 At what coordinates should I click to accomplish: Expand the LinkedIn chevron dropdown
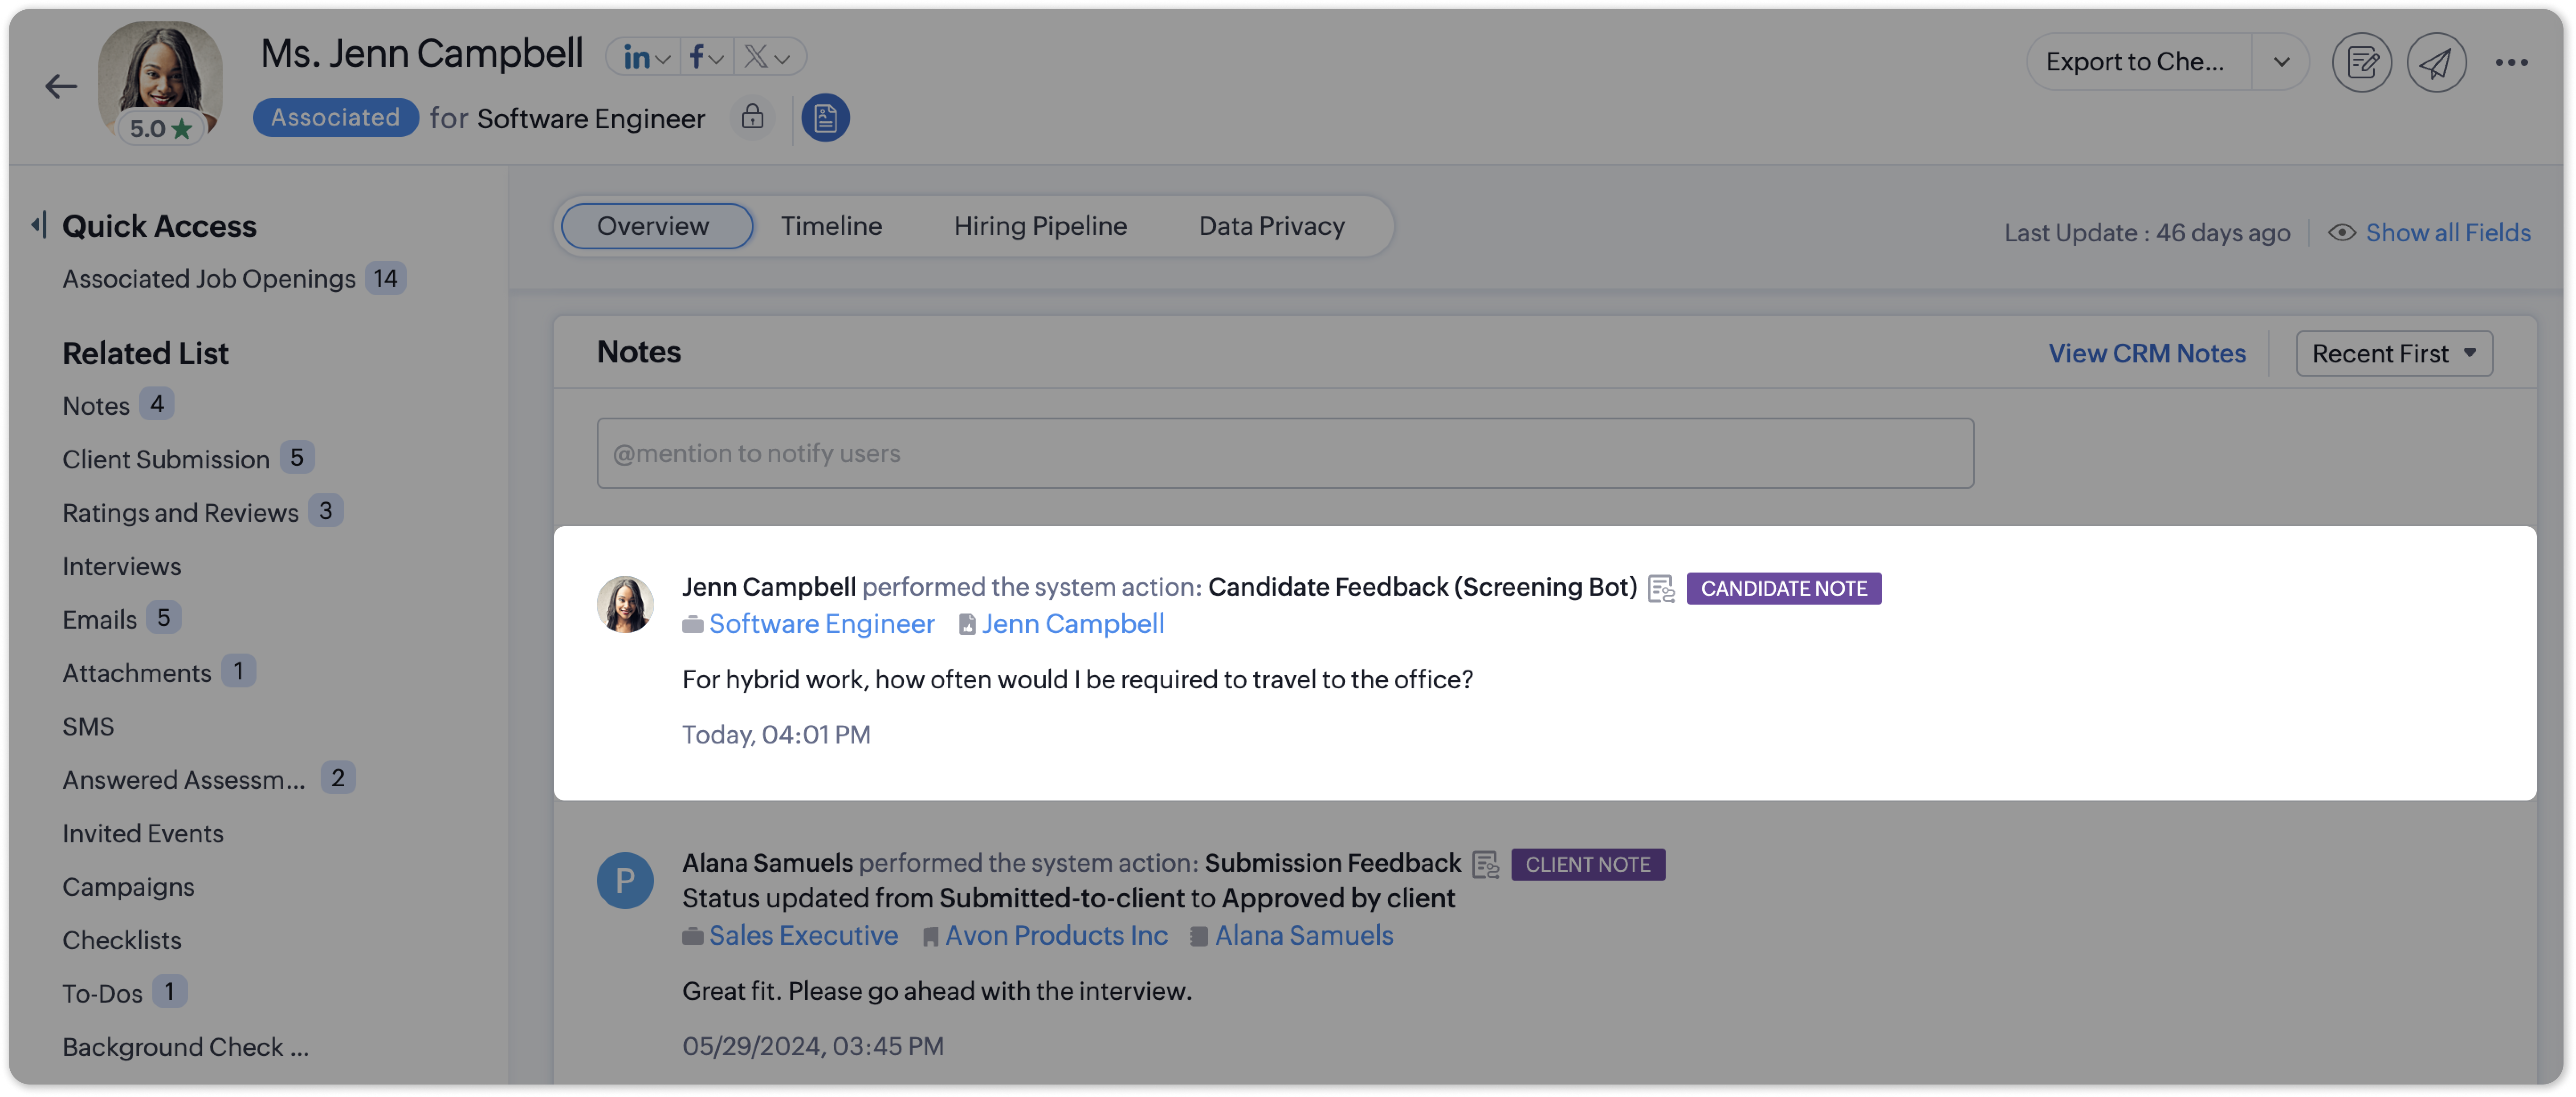point(663,60)
